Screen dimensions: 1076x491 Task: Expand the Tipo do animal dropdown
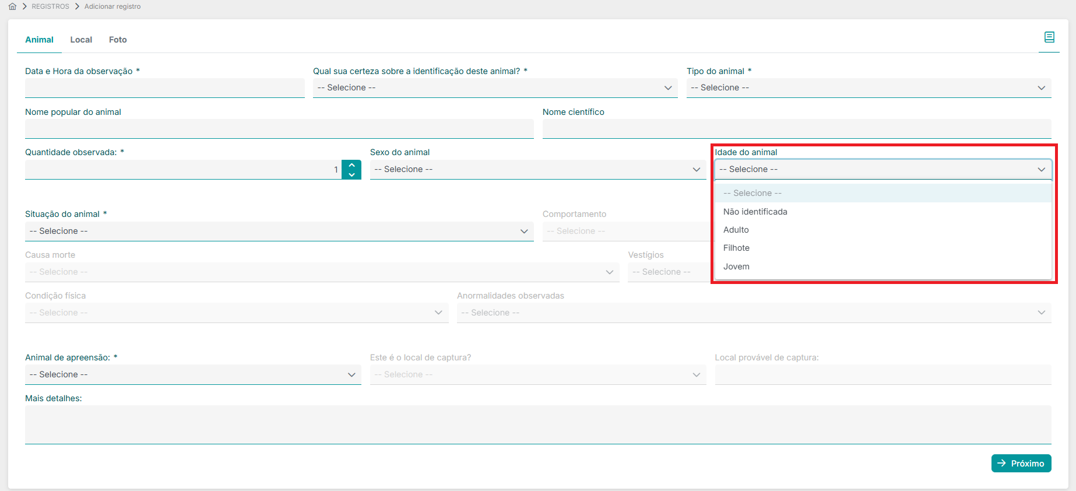click(868, 87)
